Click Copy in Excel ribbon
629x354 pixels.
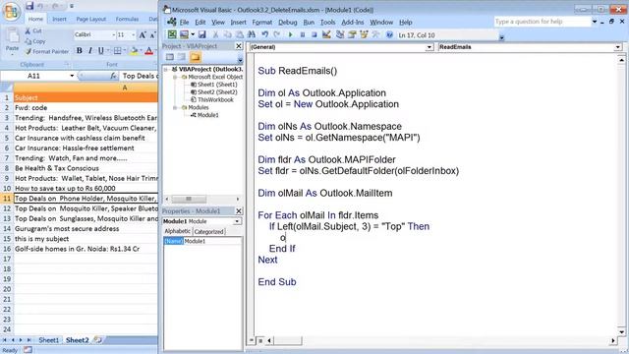click(x=35, y=41)
